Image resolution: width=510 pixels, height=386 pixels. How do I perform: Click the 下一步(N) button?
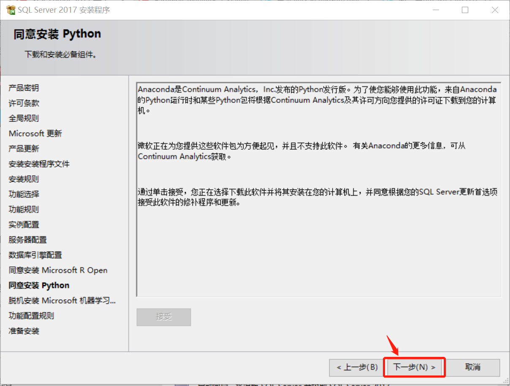(414, 367)
